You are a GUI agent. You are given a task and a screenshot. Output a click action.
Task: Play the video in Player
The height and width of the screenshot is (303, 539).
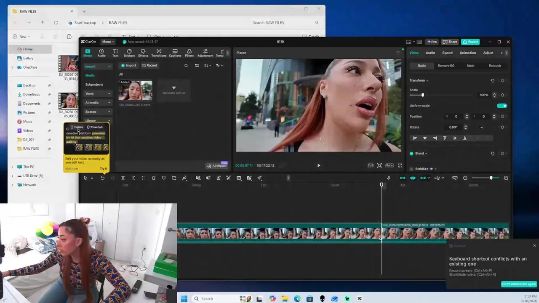(x=318, y=165)
